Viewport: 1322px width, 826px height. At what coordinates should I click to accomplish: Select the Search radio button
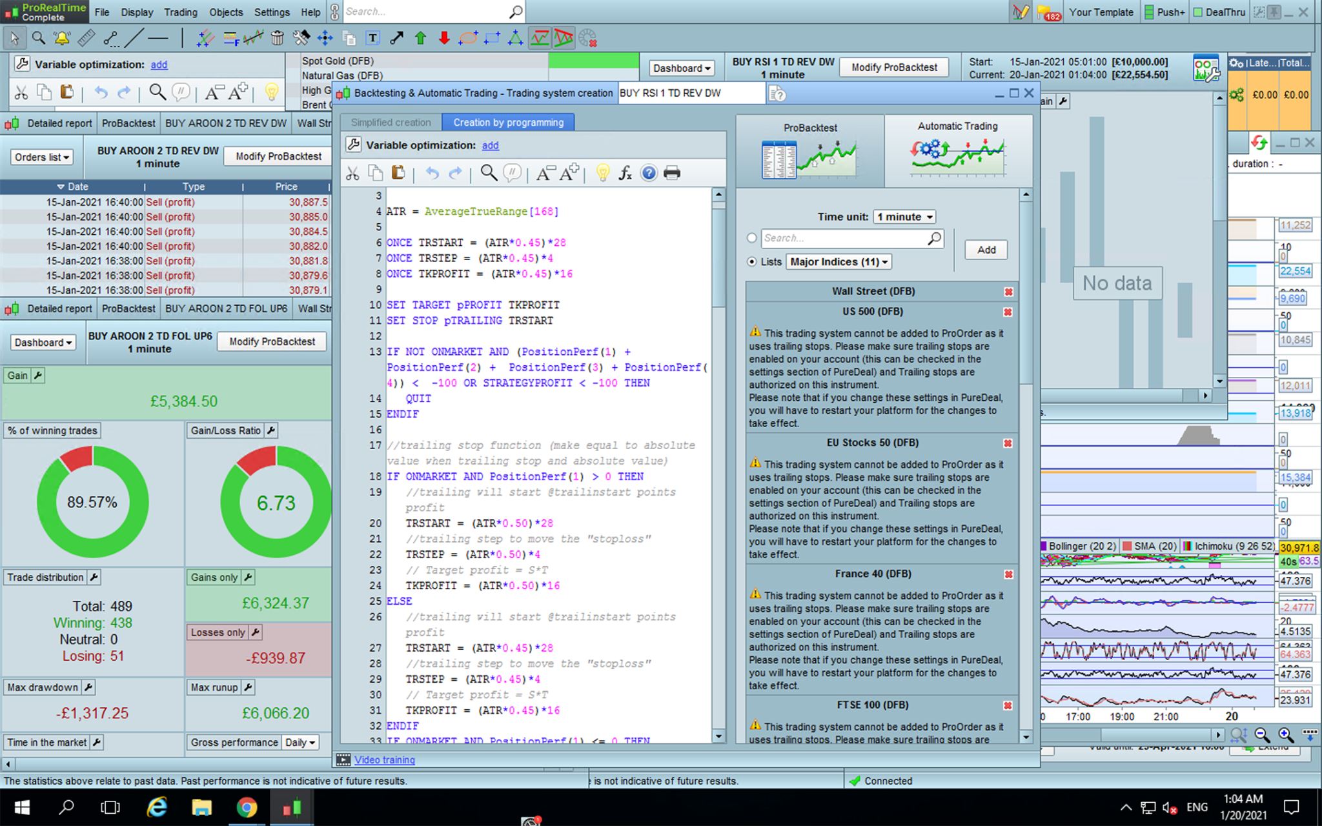[x=751, y=238]
